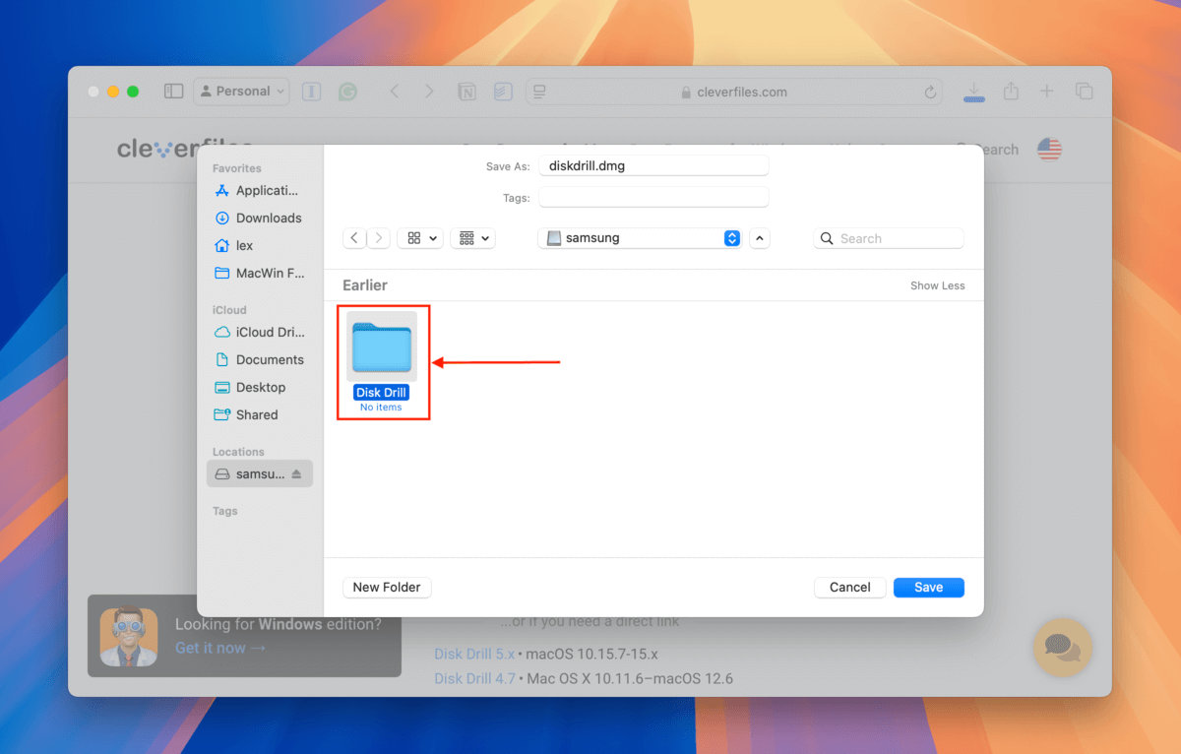Toggle the Safari sidebar icon
Image resolution: width=1181 pixels, height=754 pixels.
pyautogui.click(x=173, y=91)
